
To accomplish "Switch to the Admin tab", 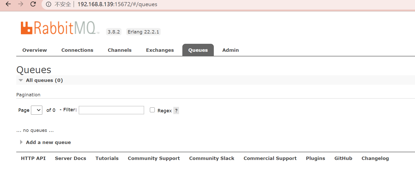I will [231, 50].
